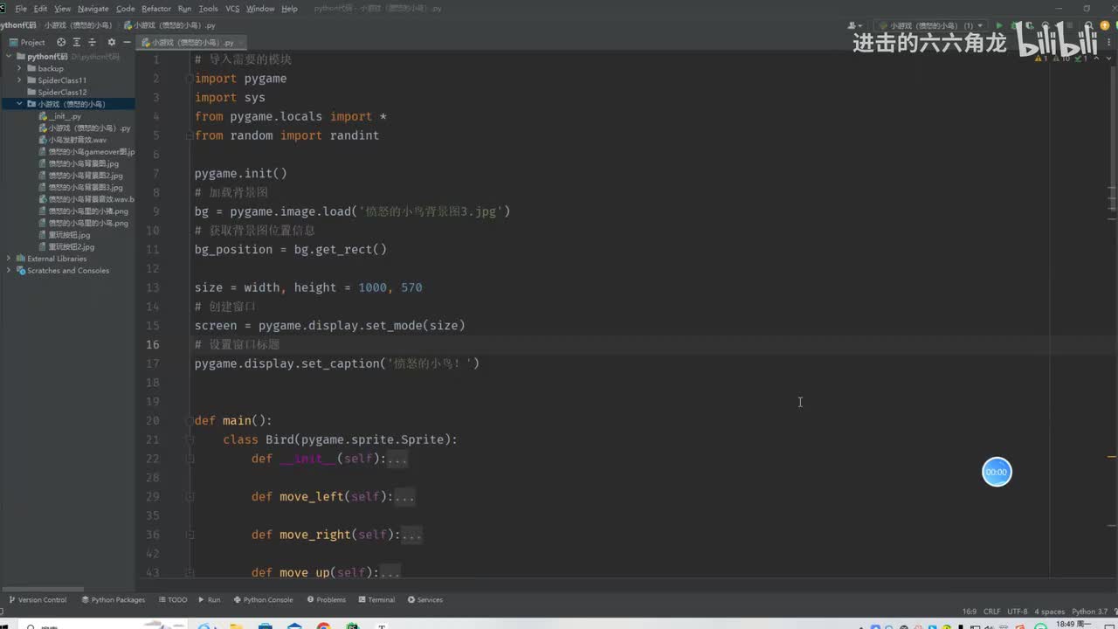
Task: Expand folded __init__ method body
Action: point(397,459)
